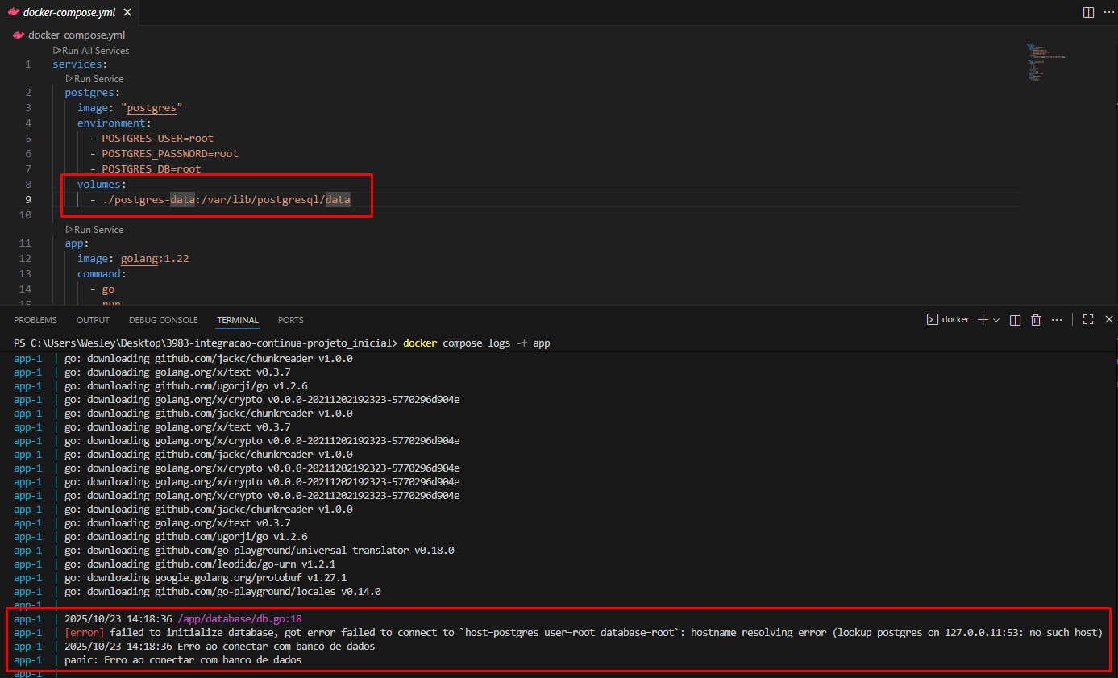This screenshot has height=678, width=1118.
Task: Click the ./postgres-data volume mapping line
Action: pos(220,199)
